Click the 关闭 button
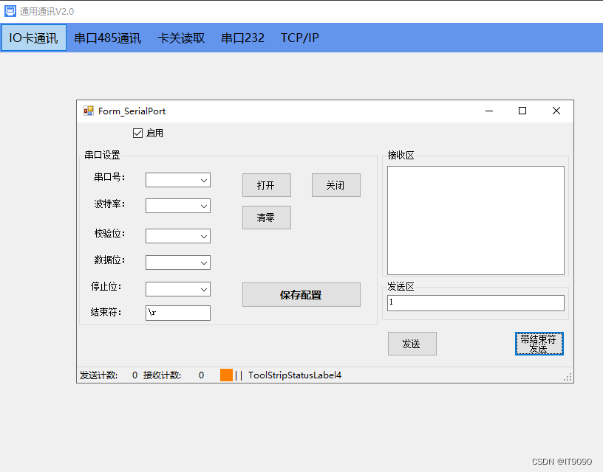Screen dimensions: 603x472 point(336,185)
